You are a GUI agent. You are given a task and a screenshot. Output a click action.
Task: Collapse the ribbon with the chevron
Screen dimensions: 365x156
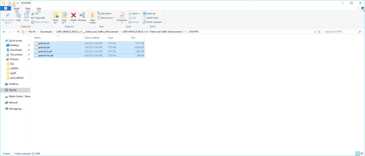point(358,8)
